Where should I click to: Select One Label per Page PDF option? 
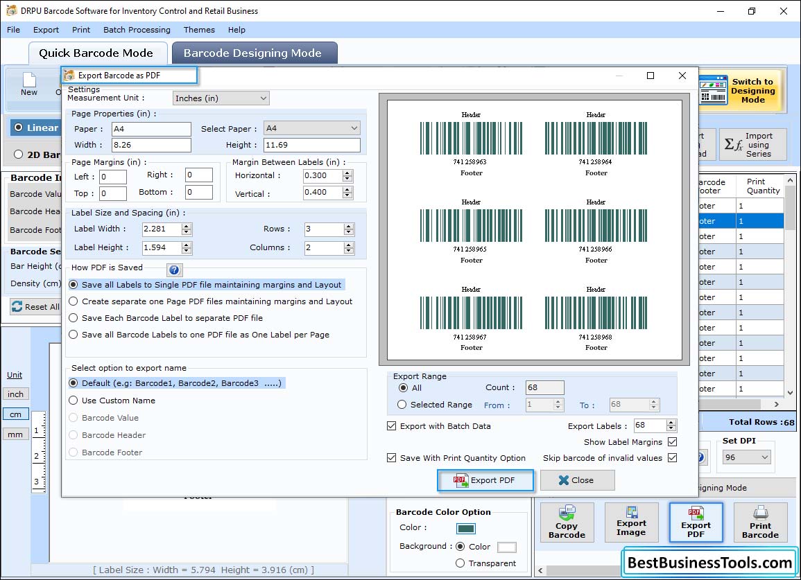(73, 335)
